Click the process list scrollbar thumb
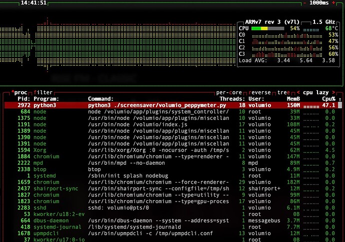This screenshot has height=242, width=345. [340, 105]
